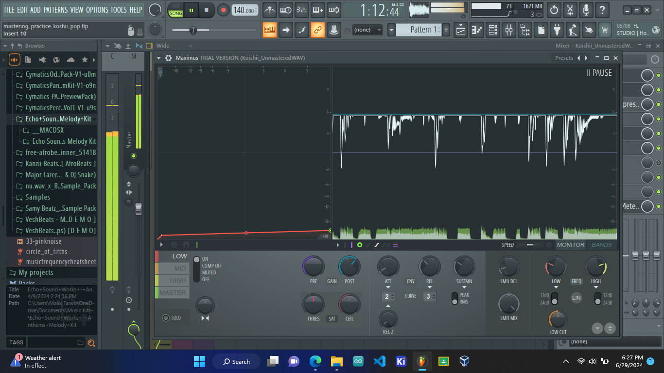Click the link/chain toggle icon in toolbar
The width and height of the screenshot is (664, 373).
point(318,30)
